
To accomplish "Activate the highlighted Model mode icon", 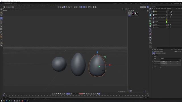I will [x=65, y=7].
